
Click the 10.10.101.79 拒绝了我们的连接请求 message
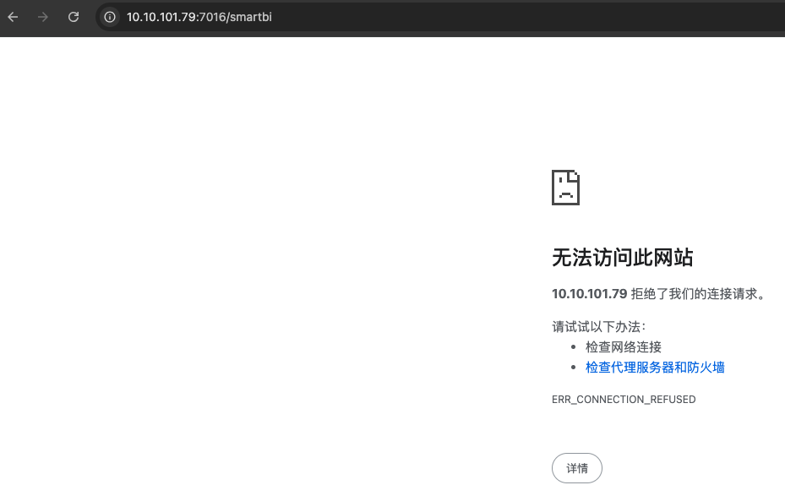click(x=659, y=294)
